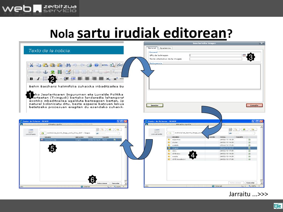283x212 pixels.
Task: Click the insert image tree icon
Action: [53, 72]
